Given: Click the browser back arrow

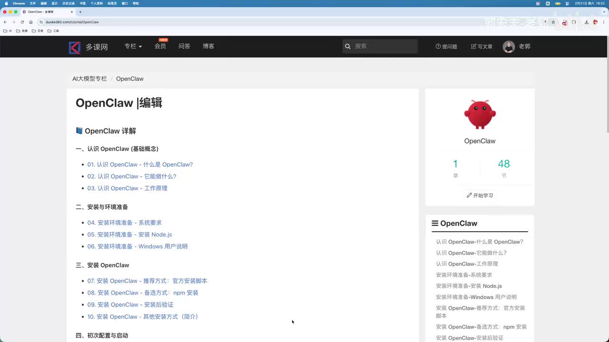Looking at the screenshot, I should (x=5, y=22).
